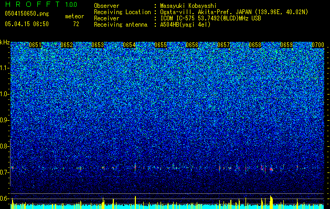
Task: Click the 1.1 frequency axis label
Action: click(5, 68)
